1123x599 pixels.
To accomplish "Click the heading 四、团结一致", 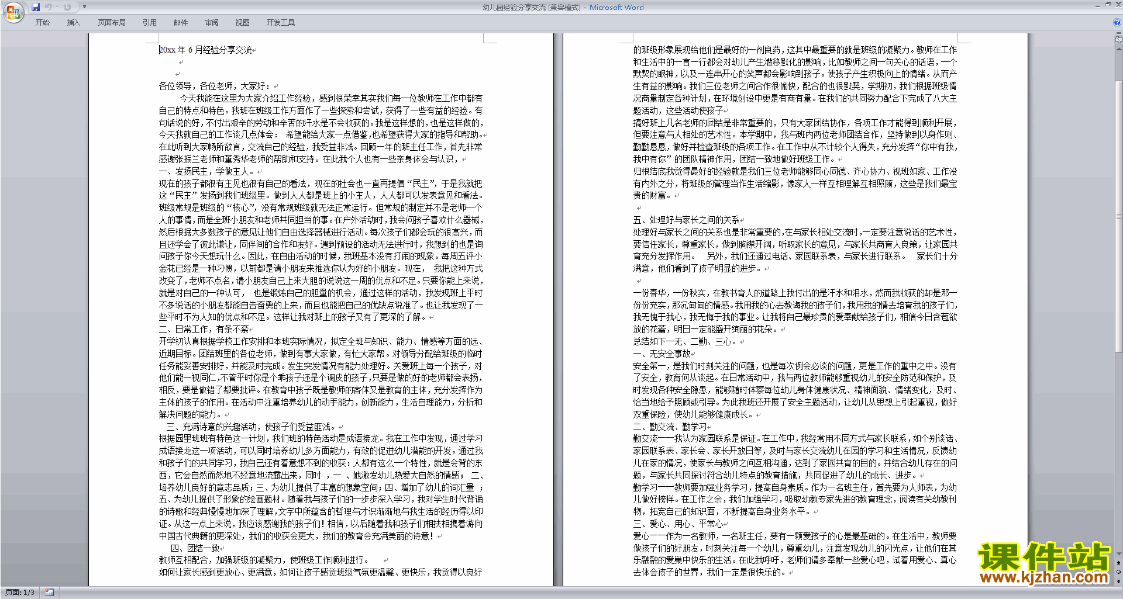I will (195, 548).
